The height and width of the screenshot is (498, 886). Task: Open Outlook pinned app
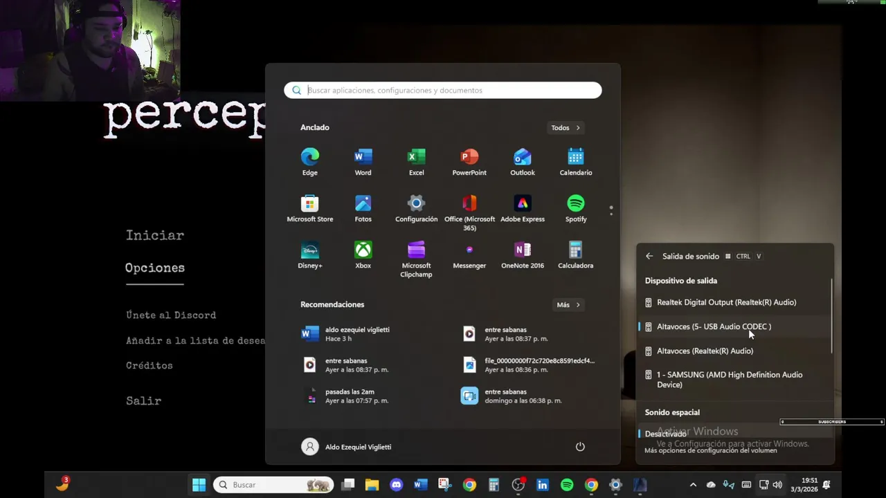coord(523,162)
